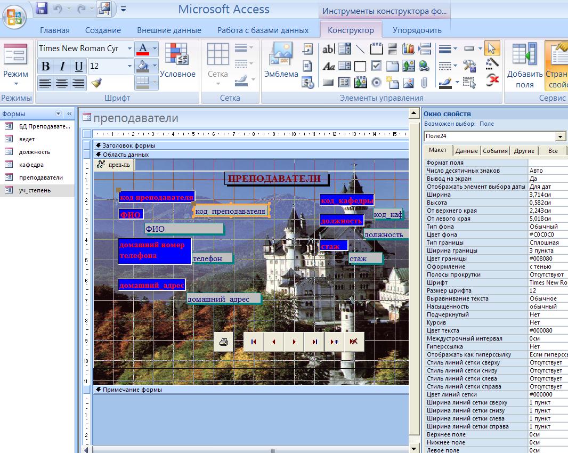Open the Формы navigation pane dropdown

[58, 114]
